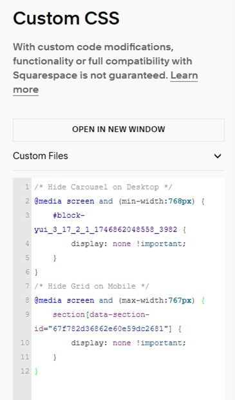Click the #block- selector on line 3
The width and height of the screenshot is (235, 400).
pyautogui.click(x=68, y=215)
